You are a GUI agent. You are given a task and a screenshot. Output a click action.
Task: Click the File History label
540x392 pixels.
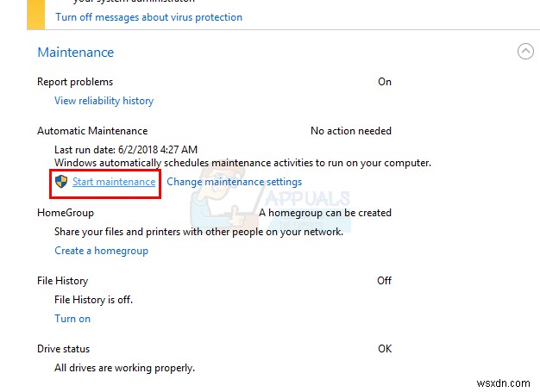click(62, 281)
